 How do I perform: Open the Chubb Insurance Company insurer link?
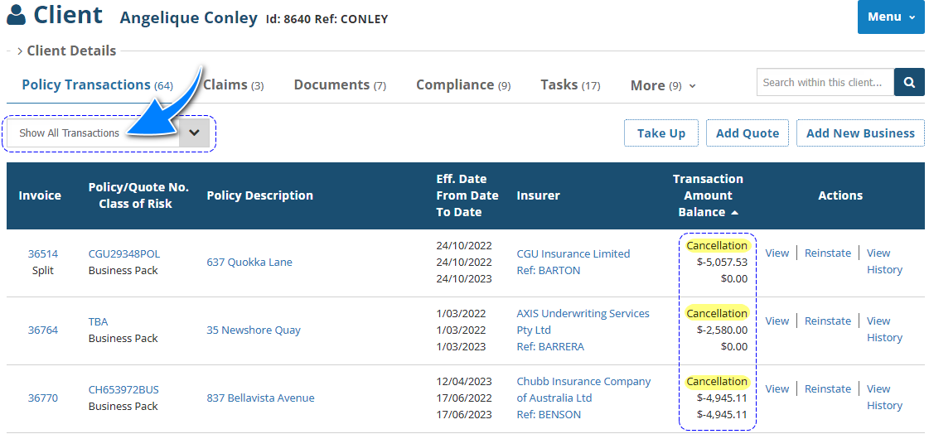coord(583,389)
